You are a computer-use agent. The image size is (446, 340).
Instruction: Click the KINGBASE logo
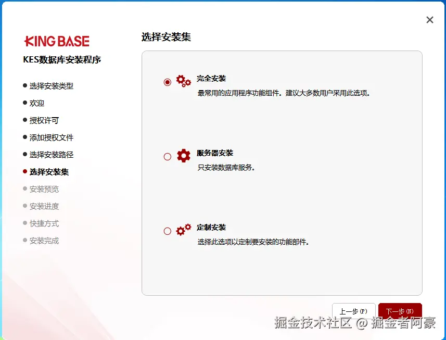pos(57,41)
